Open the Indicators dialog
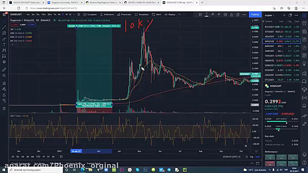Viewport: 308px width, 173px height. (x=107, y=14)
